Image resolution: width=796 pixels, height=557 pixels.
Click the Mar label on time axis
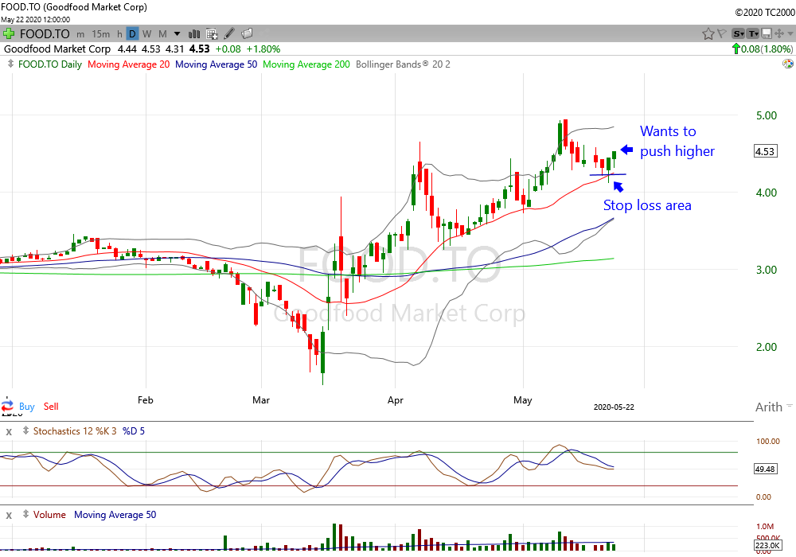click(x=261, y=399)
